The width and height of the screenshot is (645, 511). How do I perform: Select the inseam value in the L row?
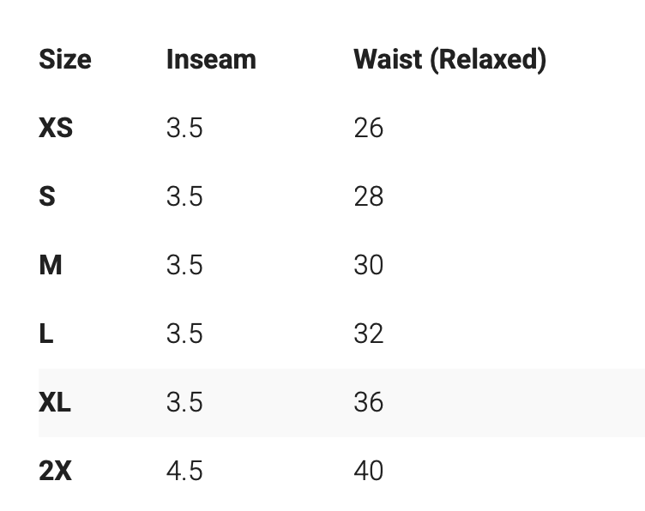(184, 334)
